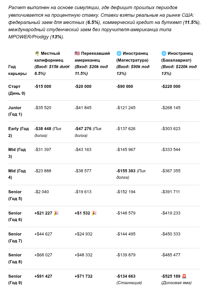208x291 pixels.
Task: Select the Переехавший американец column header
Action: coord(92,63)
